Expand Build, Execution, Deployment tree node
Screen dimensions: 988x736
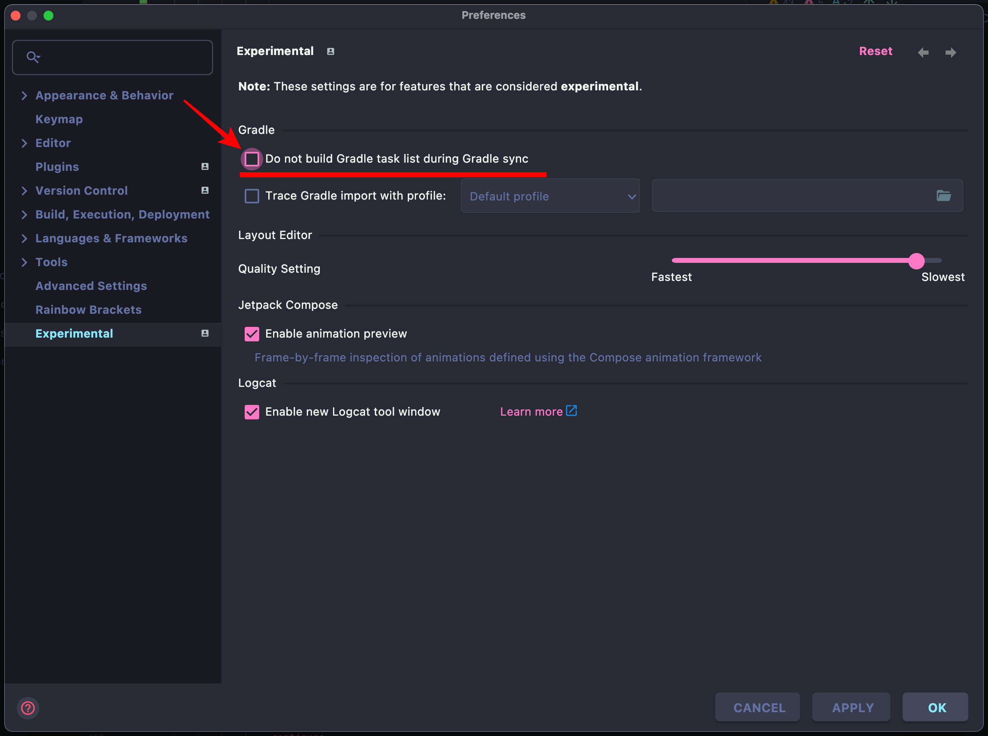point(25,215)
